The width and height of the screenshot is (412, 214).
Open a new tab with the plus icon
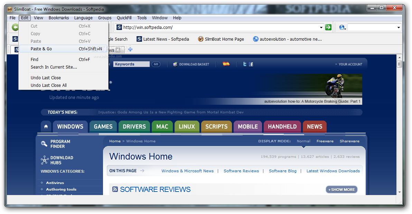(x=130, y=49)
